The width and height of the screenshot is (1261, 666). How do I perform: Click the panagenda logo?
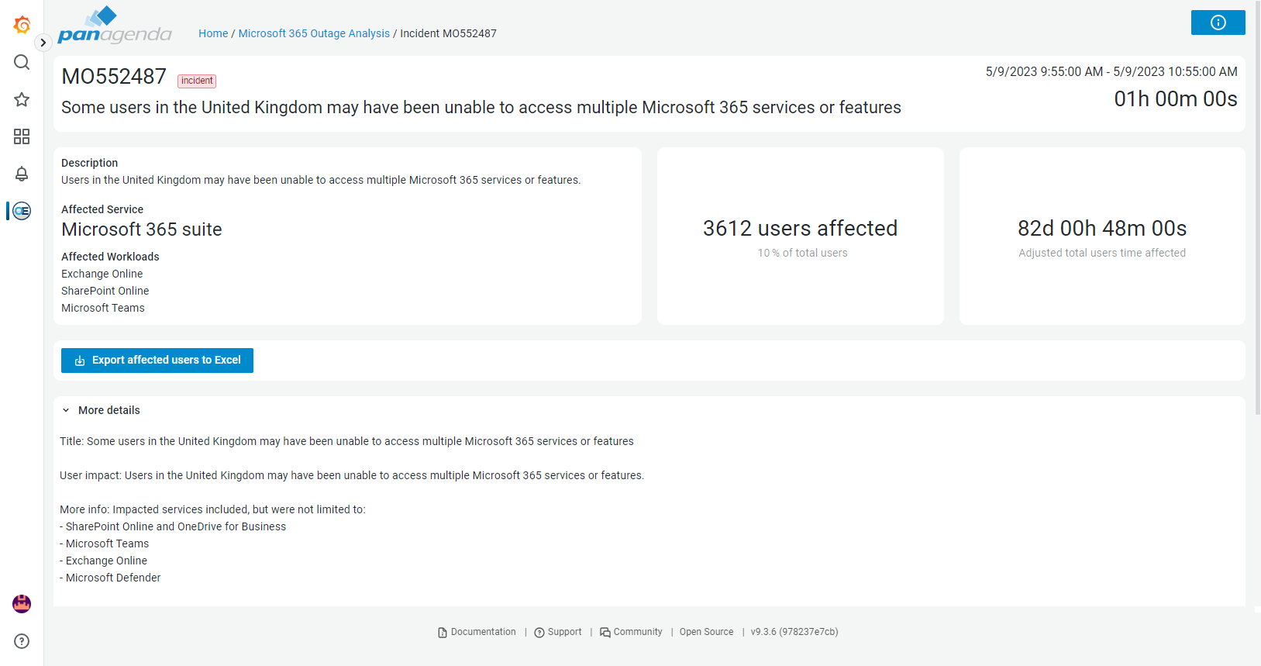(115, 26)
